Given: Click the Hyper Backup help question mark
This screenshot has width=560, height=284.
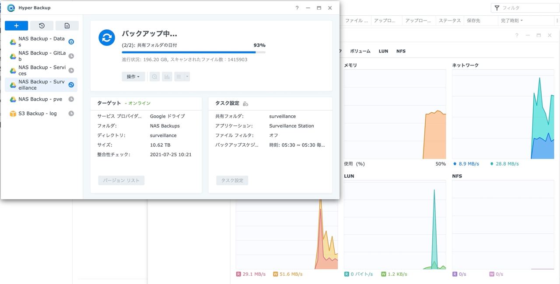Looking at the screenshot, I should point(297,8).
